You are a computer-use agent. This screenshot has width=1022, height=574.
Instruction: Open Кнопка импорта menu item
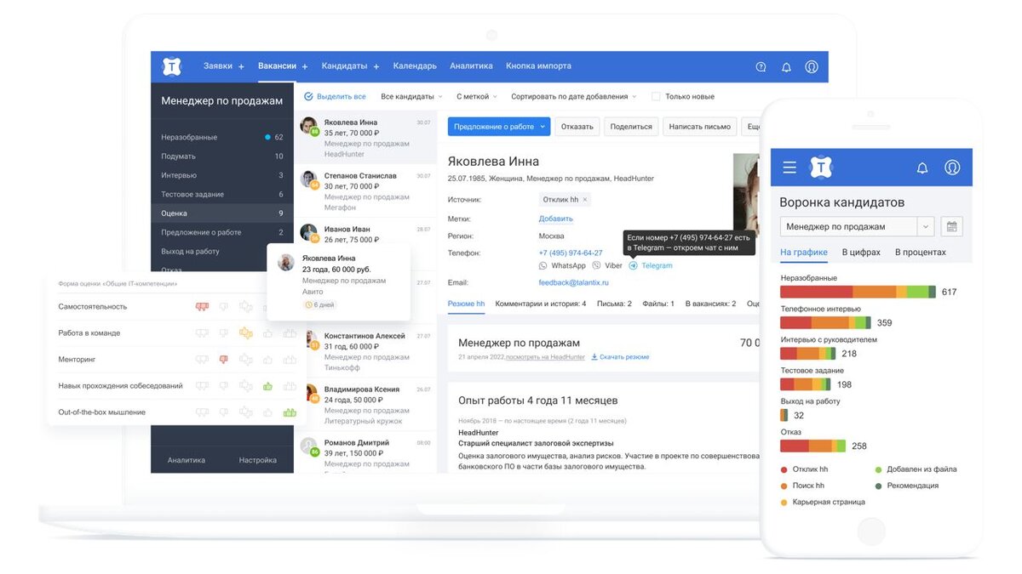[538, 66]
